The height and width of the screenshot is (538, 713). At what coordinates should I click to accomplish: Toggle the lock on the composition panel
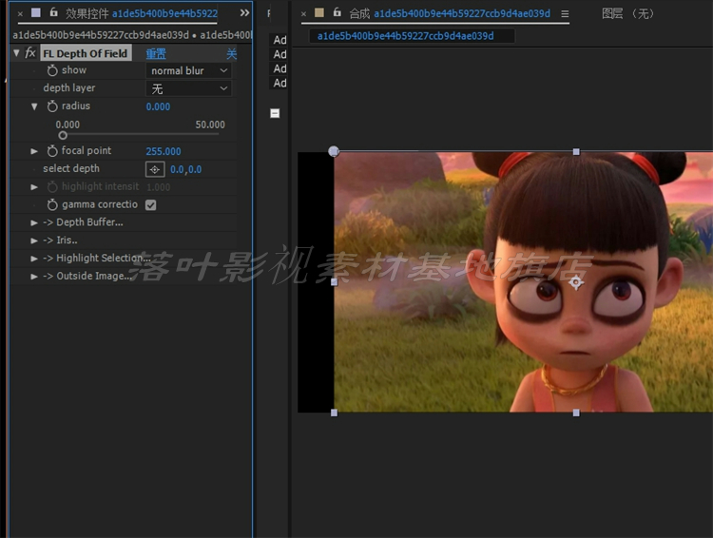pos(337,12)
